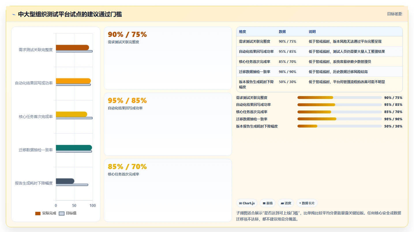Click the 85% / 70% value beside progress bar

click(393, 112)
